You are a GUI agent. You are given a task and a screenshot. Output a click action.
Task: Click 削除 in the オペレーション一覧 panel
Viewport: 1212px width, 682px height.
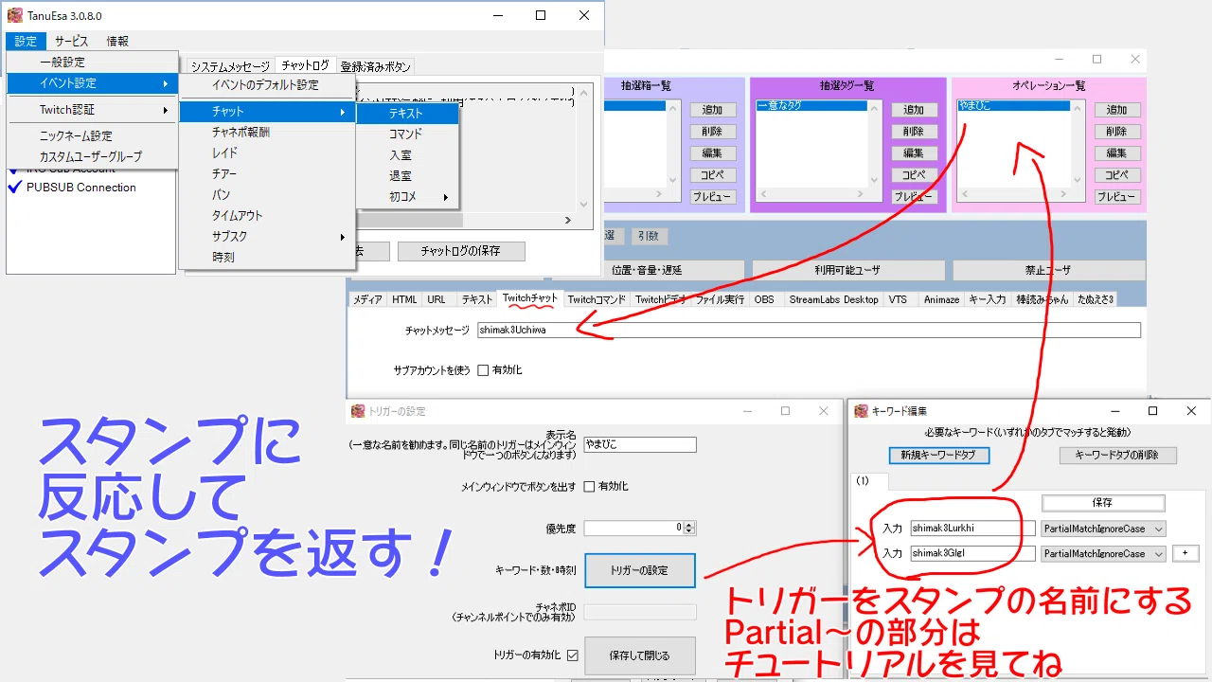pos(1117,132)
